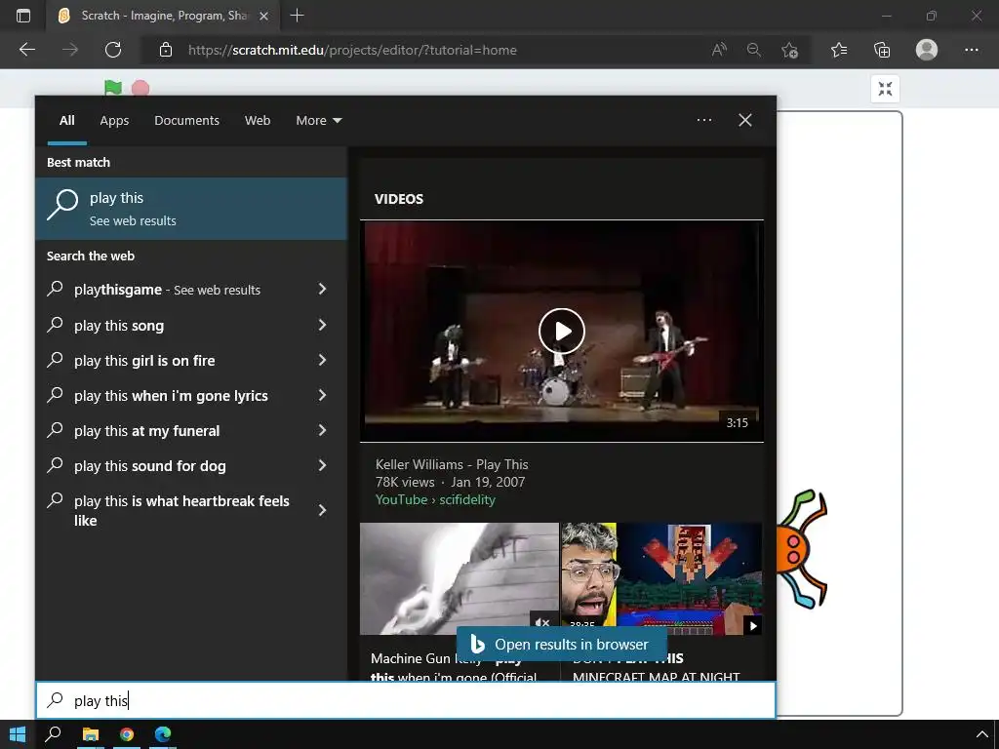Expand the More filter dropdown

pos(319,120)
